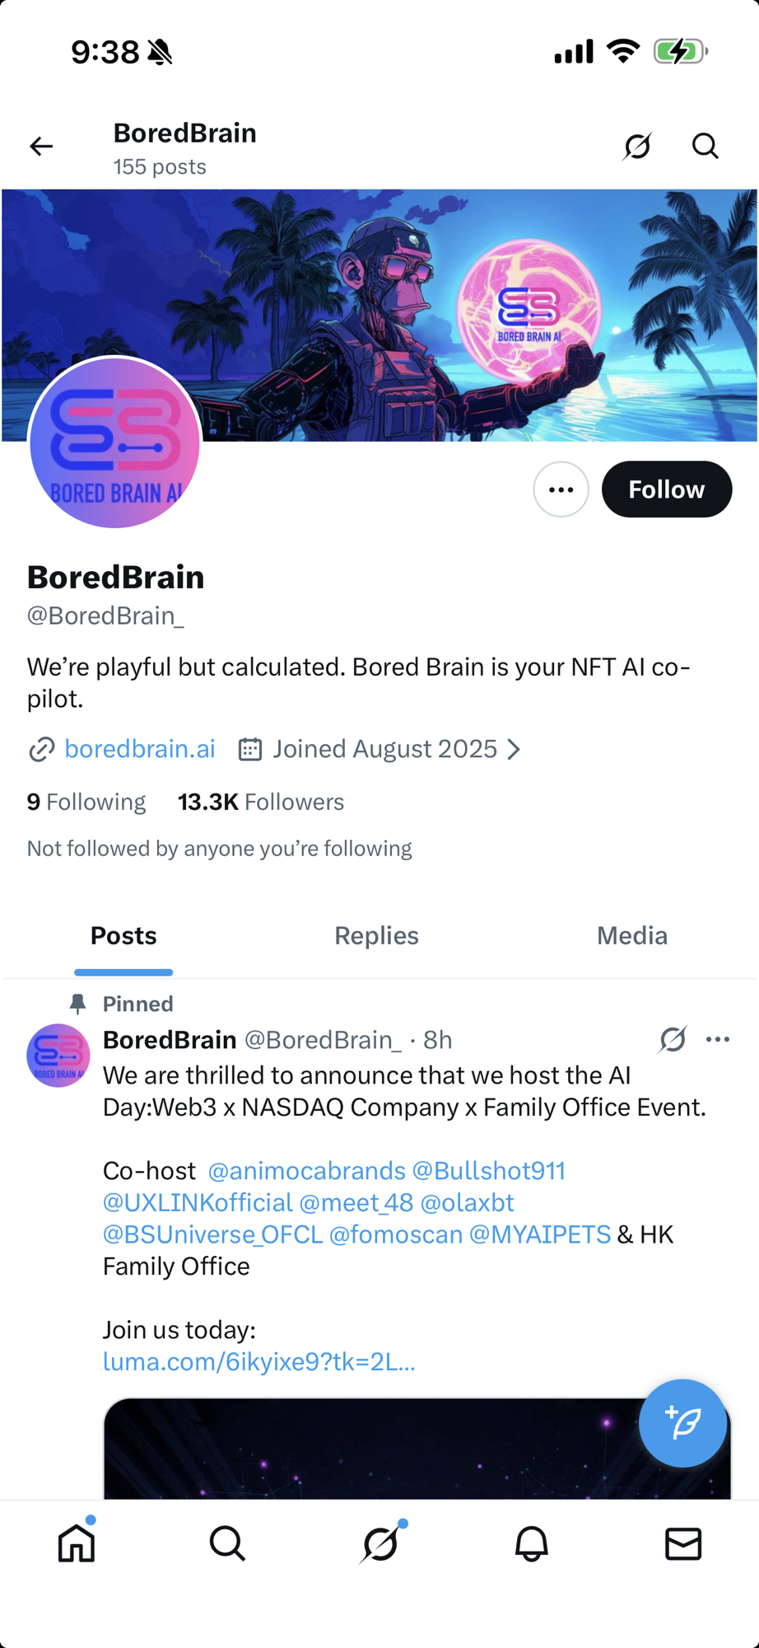Open the luma.com event link
This screenshot has height=1648, width=759.
point(258,1362)
